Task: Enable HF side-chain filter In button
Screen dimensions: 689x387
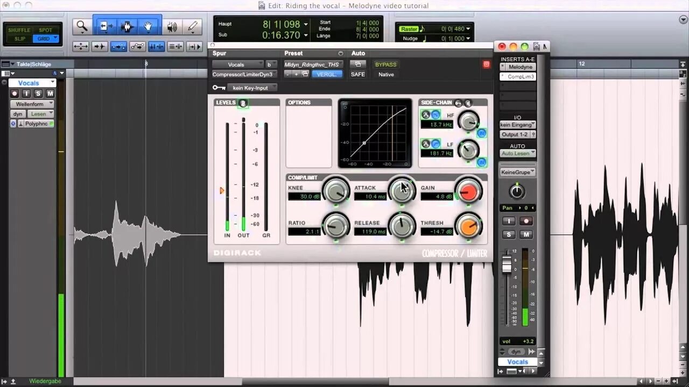Action: pyautogui.click(x=482, y=133)
